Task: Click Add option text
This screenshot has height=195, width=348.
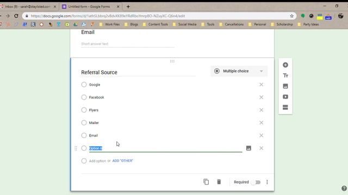Action: click(97, 161)
